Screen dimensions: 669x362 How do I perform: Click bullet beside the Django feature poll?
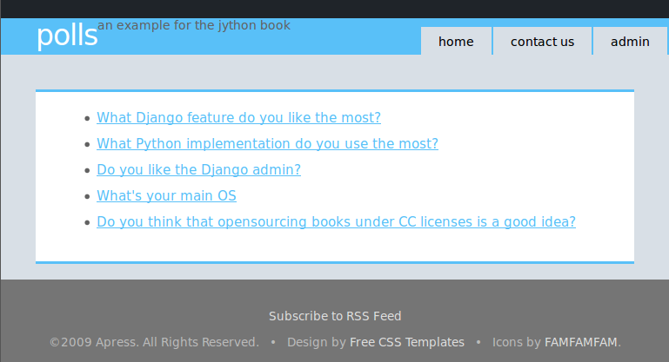click(85, 119)
